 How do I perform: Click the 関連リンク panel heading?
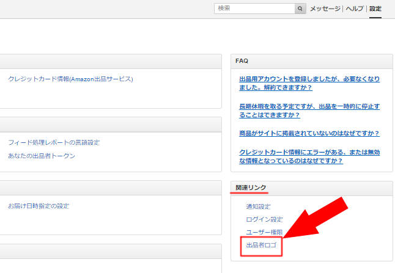(251, 187)
